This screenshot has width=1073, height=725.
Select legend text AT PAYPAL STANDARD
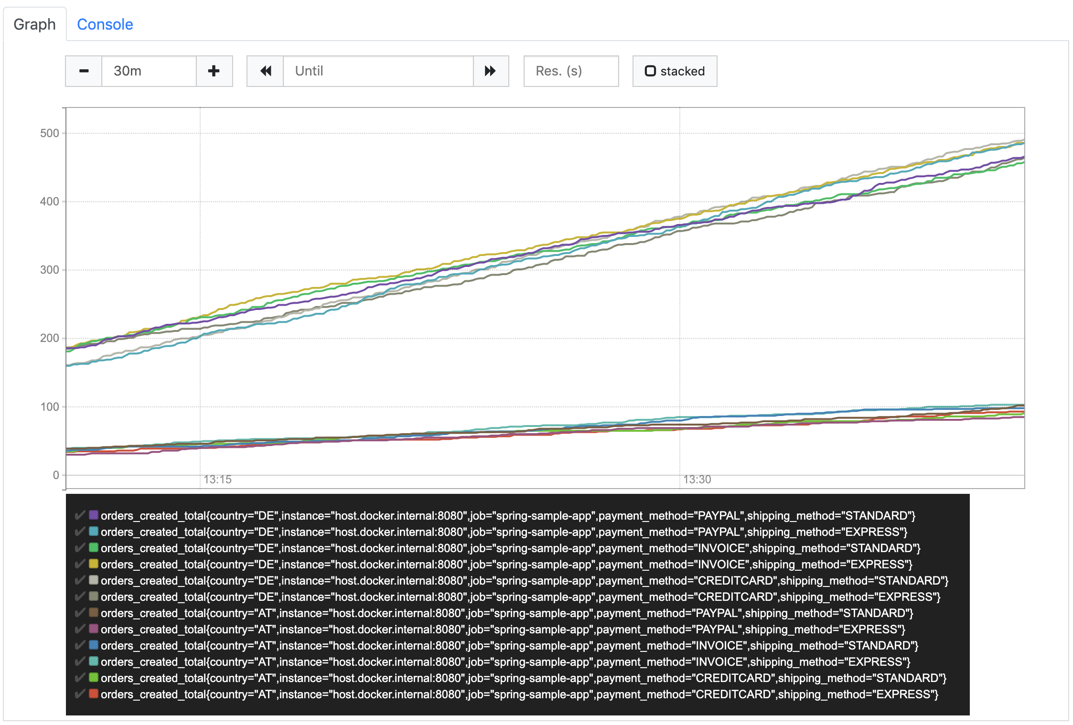507,613
